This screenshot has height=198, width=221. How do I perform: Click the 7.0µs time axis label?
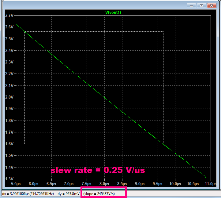pyautogui.click(x=69, y=184)
